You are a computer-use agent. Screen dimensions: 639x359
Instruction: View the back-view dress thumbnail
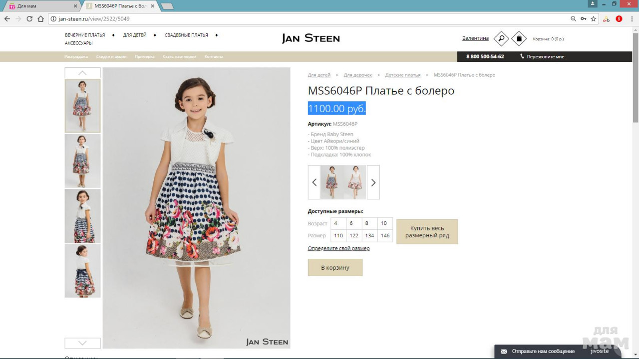pos(82,270)
